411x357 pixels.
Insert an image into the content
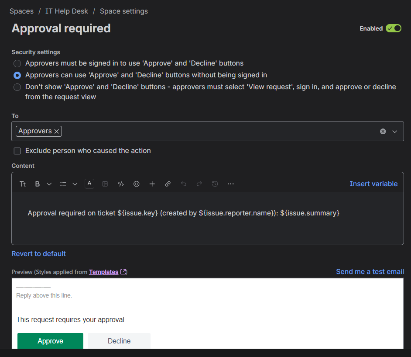point(105,184)
